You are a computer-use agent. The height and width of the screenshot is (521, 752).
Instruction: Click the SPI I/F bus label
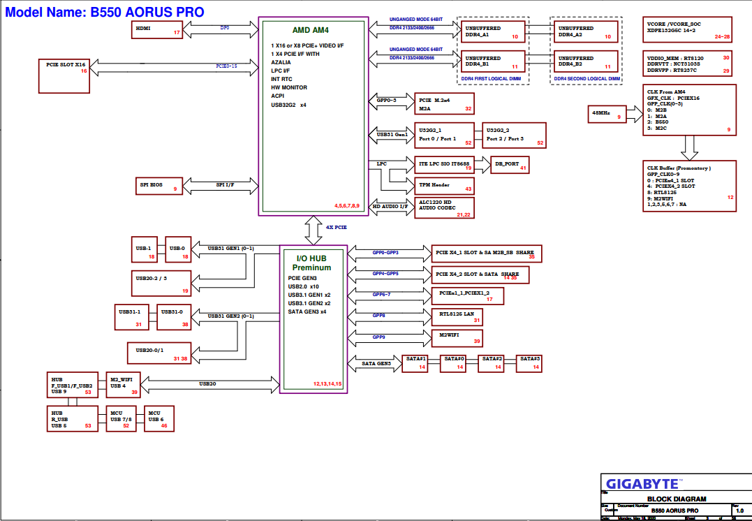[225, 184]
